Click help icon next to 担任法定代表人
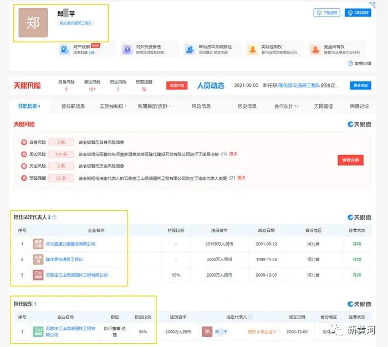The height and width of the screenshot is (347, 388). click(54, 217)
